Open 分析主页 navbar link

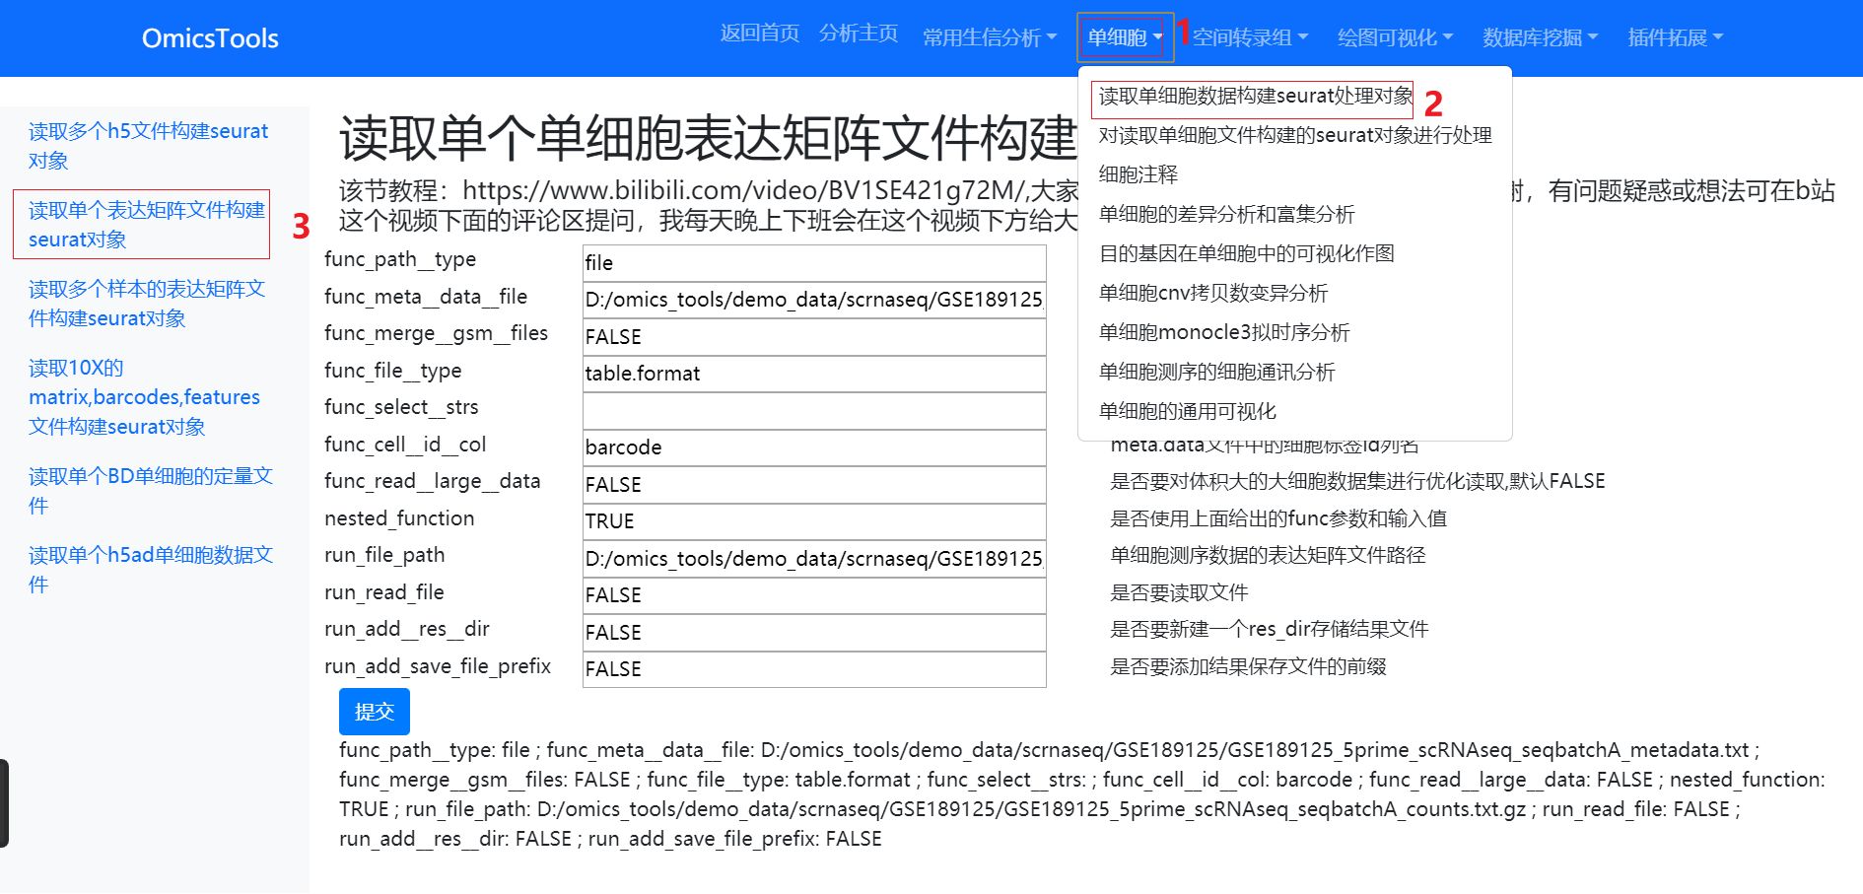pyautogui.click(x=858, y=34)
